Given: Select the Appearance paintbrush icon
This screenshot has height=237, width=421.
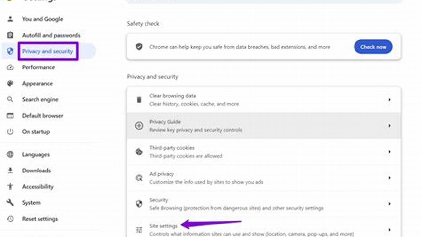Looking at the screenshot, I should point(10,84).
